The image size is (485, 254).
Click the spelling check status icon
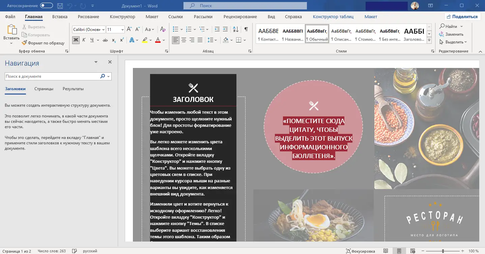pyautogui.click(x=75, y=251)
